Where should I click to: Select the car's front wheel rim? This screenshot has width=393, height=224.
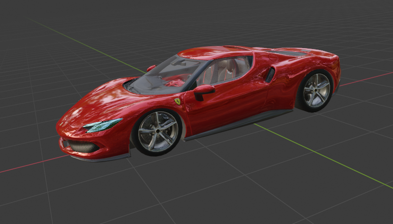[158, 131]
